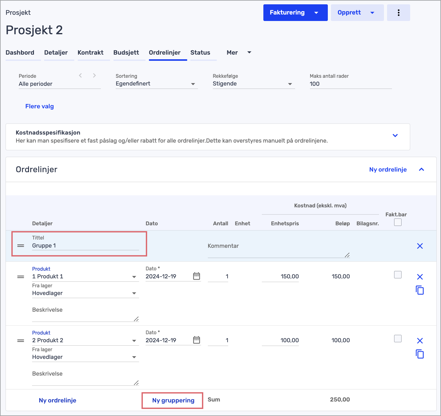Open calendar picker for Produkt 2 date

(x=196, y=340)
